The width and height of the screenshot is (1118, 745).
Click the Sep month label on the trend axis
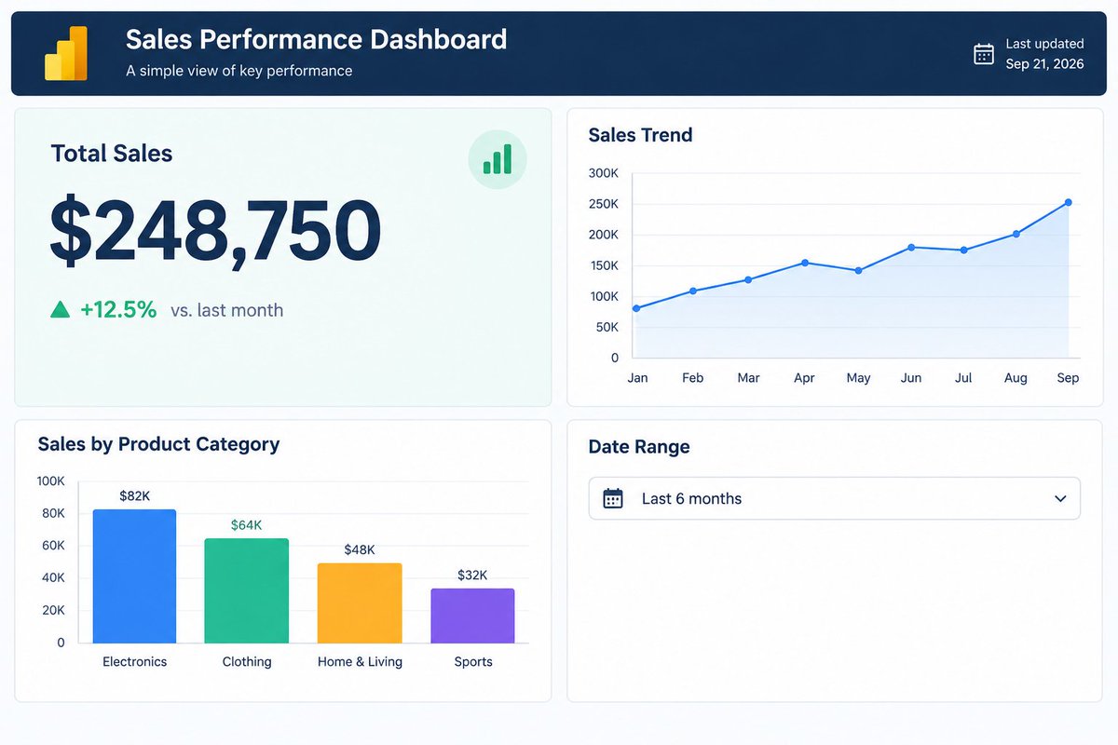[x=1068, y=378]
